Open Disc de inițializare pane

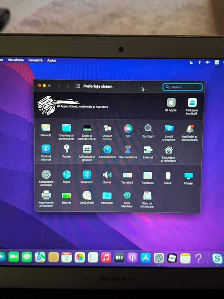point(147,199)
